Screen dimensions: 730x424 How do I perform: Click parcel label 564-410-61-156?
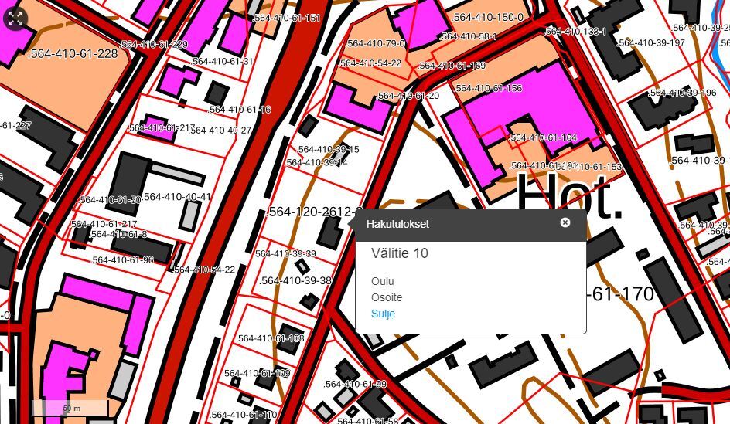[x=488, y=88]
